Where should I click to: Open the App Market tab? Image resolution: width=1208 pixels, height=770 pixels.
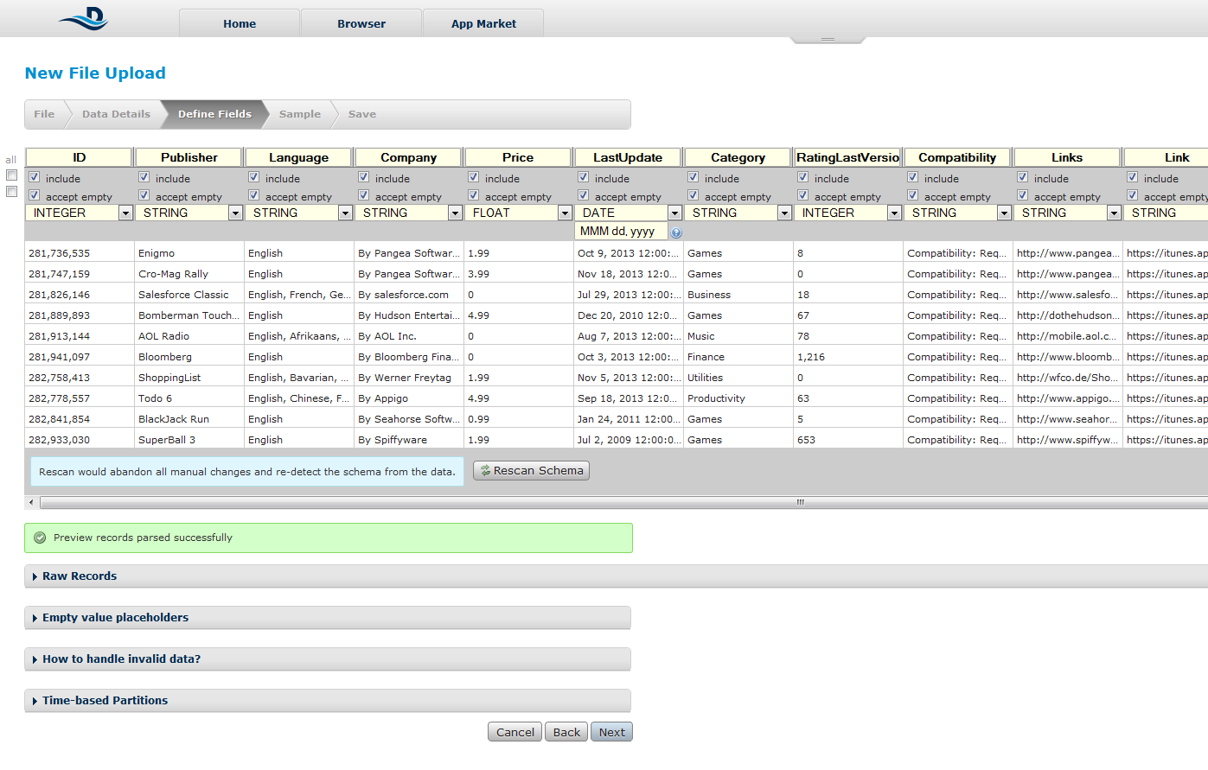point(483,23)
